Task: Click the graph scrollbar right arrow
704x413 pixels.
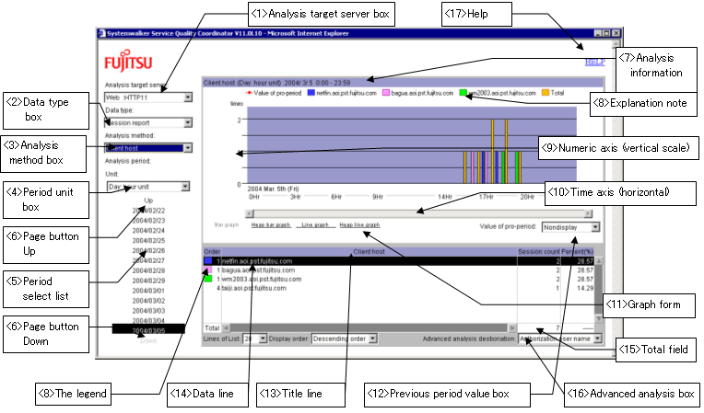Action: pos(588,213)
